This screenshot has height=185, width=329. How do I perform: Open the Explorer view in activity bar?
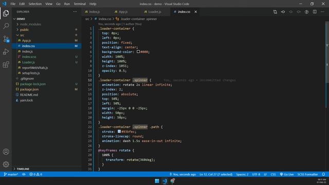click(6, 13)
